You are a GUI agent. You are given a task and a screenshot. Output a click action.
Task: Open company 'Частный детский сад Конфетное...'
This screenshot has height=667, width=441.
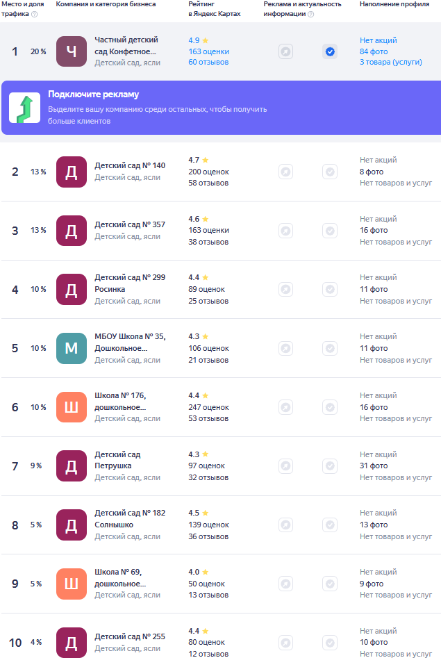click(x=126, y=46)
